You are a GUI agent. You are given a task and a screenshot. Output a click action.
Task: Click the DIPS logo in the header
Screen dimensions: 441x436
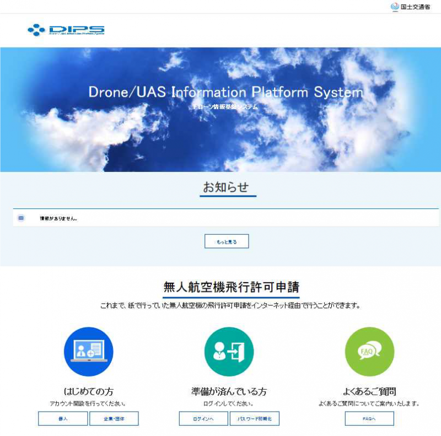tap(66, 30)
